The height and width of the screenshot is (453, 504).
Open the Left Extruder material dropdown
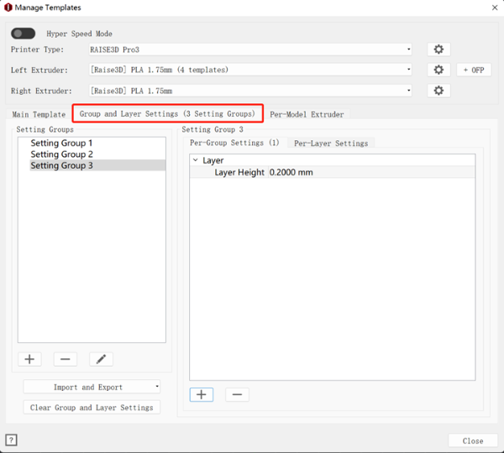point(250,70)
